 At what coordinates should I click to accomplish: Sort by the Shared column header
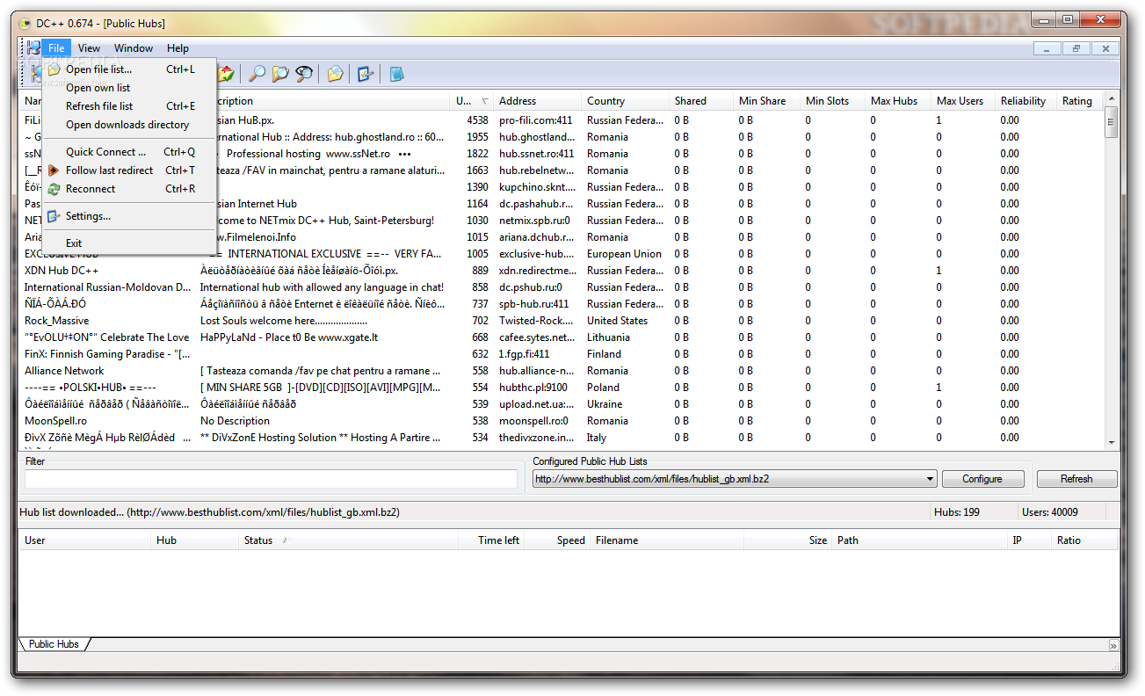[x=701, y=101]
